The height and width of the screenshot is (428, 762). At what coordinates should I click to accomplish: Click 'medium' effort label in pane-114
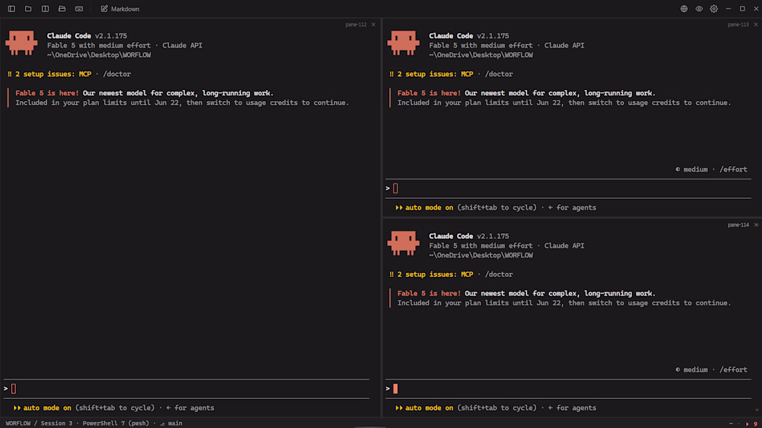click(695, 370)
